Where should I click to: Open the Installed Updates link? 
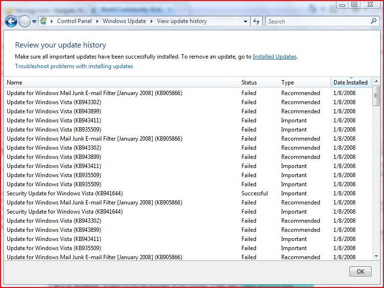click(x=274, y=57)
